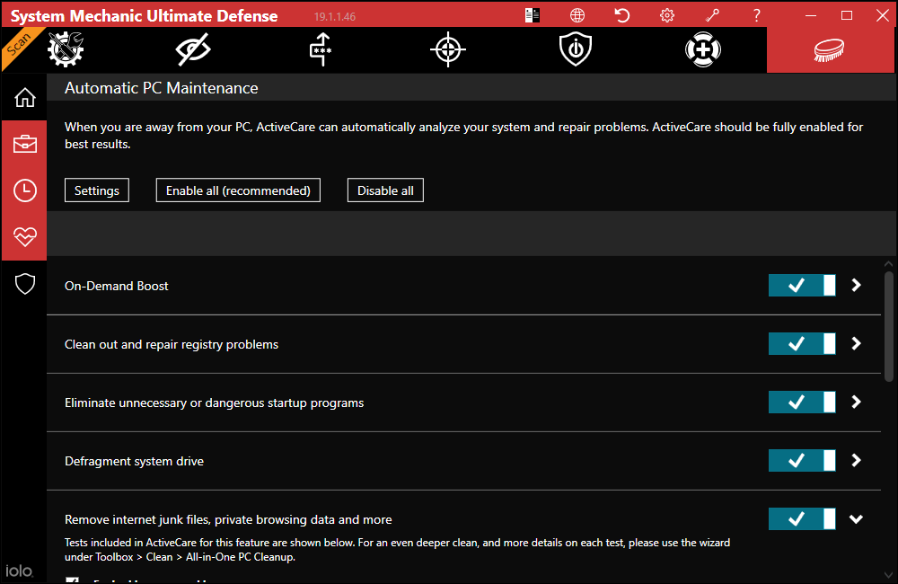Click the Settings button
The height and width of the screenshot is (584, 898).
(97, 190)
